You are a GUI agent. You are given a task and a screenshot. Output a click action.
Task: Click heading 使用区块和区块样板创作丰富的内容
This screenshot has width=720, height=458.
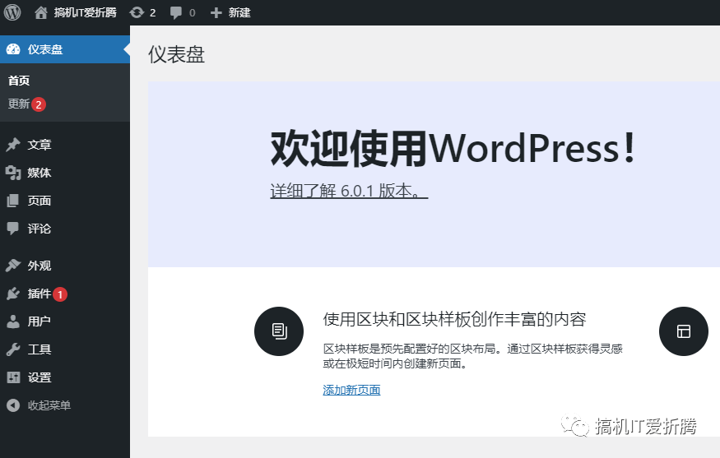pos(454,319)
